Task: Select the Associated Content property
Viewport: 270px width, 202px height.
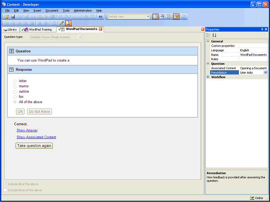Action: (239, 68)
